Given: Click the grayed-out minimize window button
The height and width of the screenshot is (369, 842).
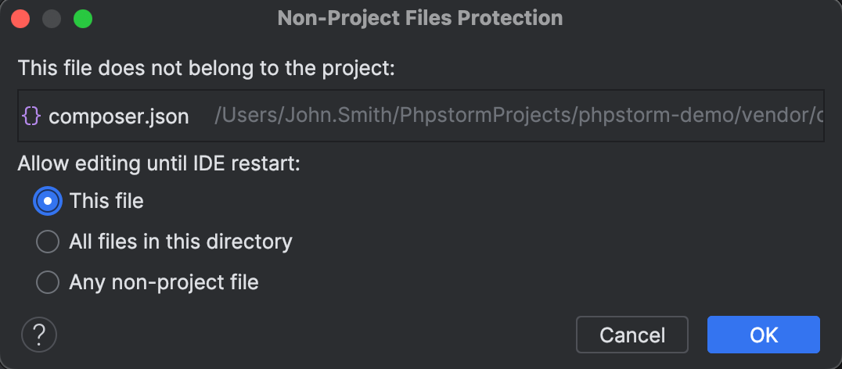Looking at the screenshot, I should click(52, 19).
